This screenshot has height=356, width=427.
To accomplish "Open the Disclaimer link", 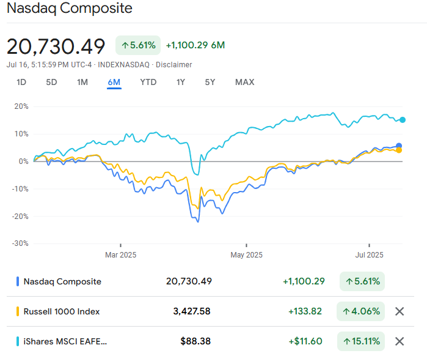I will tap(173, 65).
